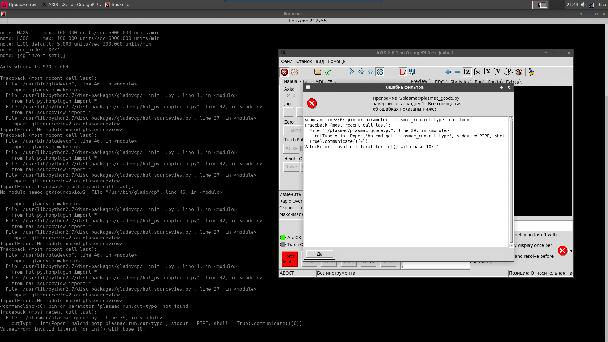The width and height of the screenshot is (608, 342).
Task: Click the error text scrollbar in the dialog
Action: tap(511, 182)
